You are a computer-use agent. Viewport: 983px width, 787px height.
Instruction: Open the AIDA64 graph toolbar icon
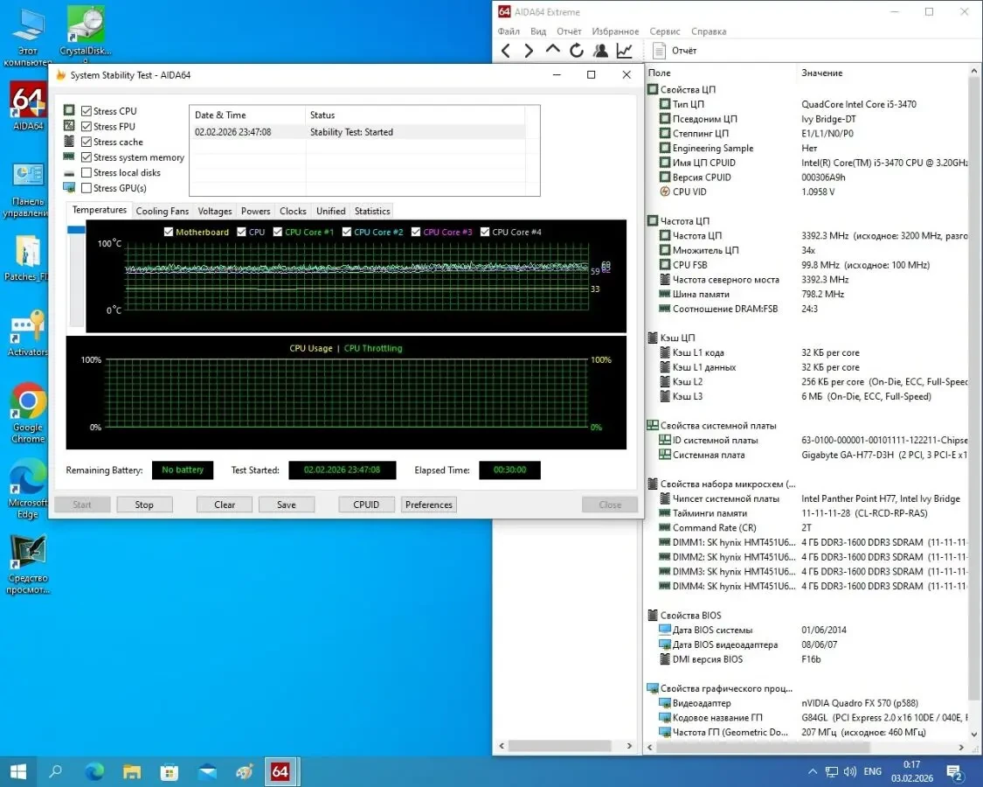coord(624,51)
